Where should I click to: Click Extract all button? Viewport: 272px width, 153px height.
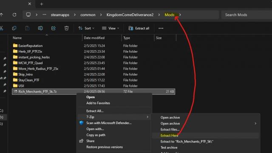(139, 28)
